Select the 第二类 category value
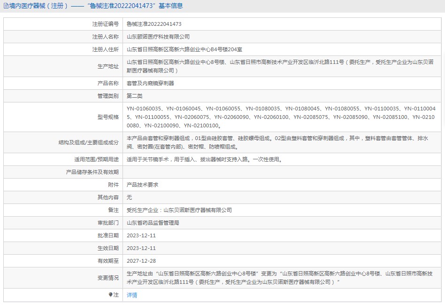This screenshot has width=445, height=305. (x=135, y=96)
